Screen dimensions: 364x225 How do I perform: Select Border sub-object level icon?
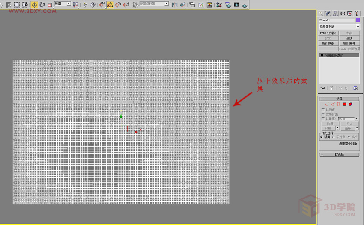(339, 105)
